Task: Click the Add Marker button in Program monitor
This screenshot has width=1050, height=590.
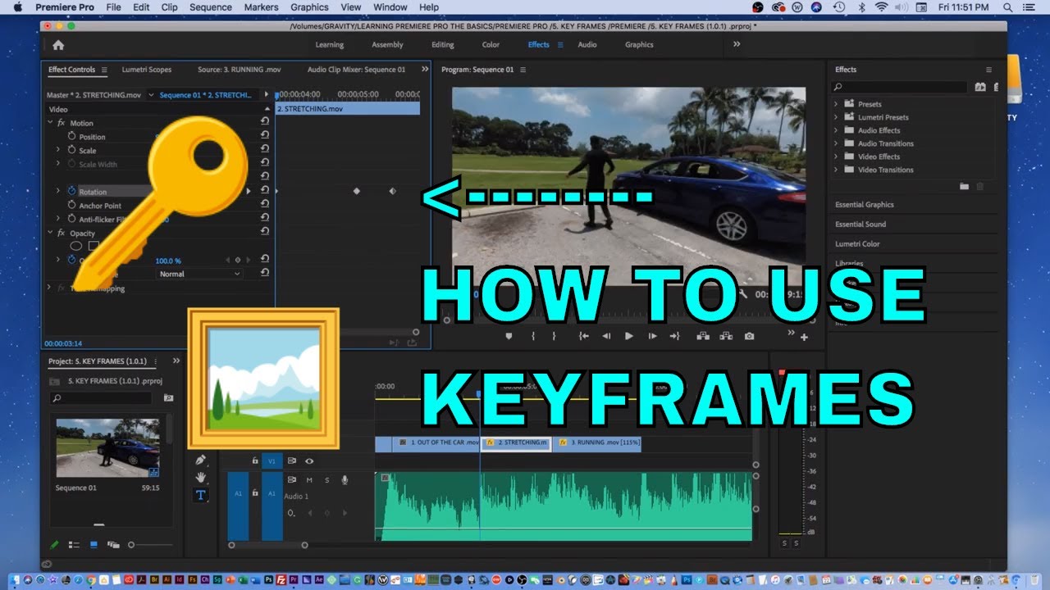Action: (509, 336)
